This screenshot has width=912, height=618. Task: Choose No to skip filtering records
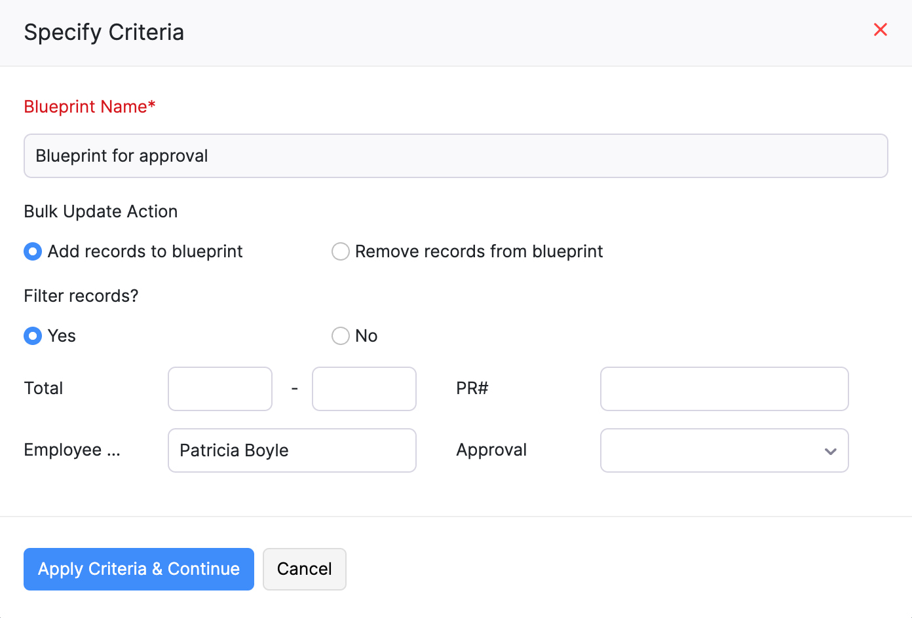(x=341, y=336)
